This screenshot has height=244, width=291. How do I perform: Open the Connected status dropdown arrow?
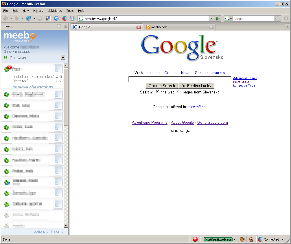coord(282,239)
